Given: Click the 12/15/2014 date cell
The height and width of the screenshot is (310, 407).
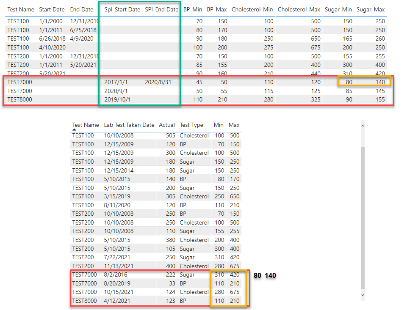Looking at the screenshot, I should pos(119,170).
